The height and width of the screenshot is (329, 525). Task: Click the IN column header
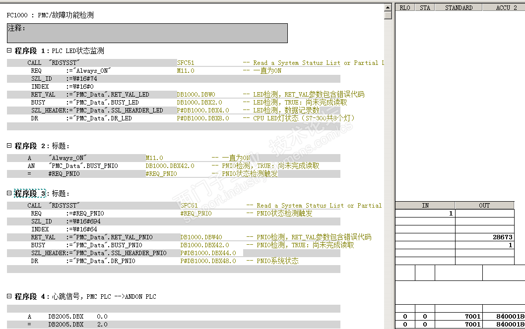click(x=425, y=206)
